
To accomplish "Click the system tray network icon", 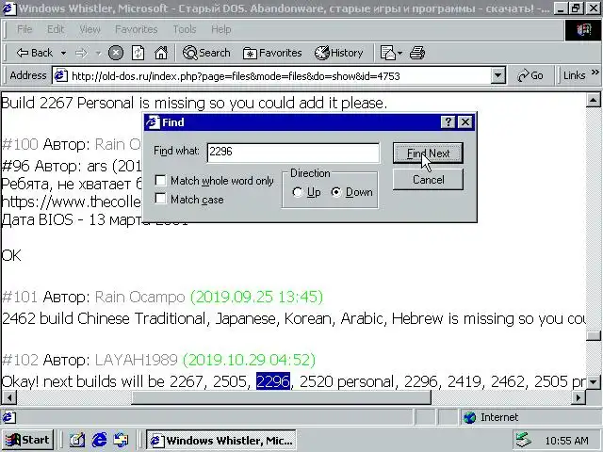I will point(523,440).
